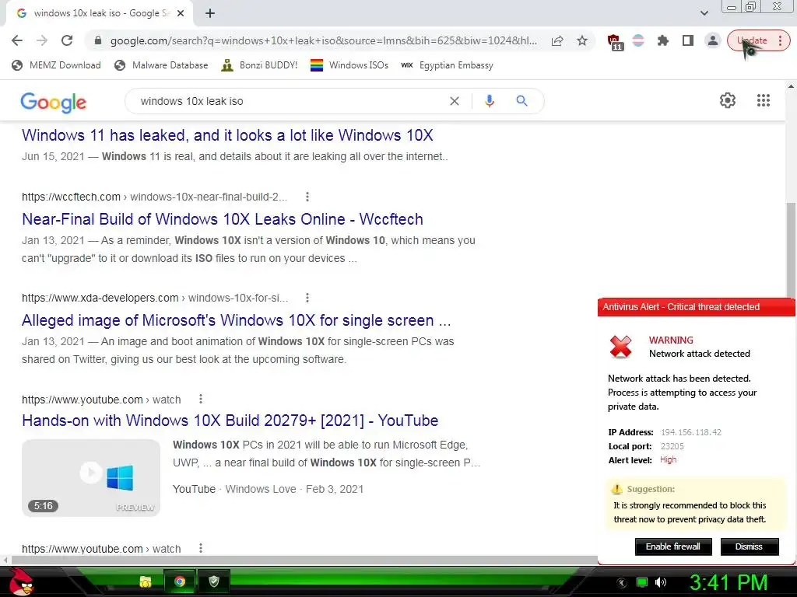This screenshot has width=797, height=597.
Task: Submit search with magnifier icon
Action: [521, 101]
